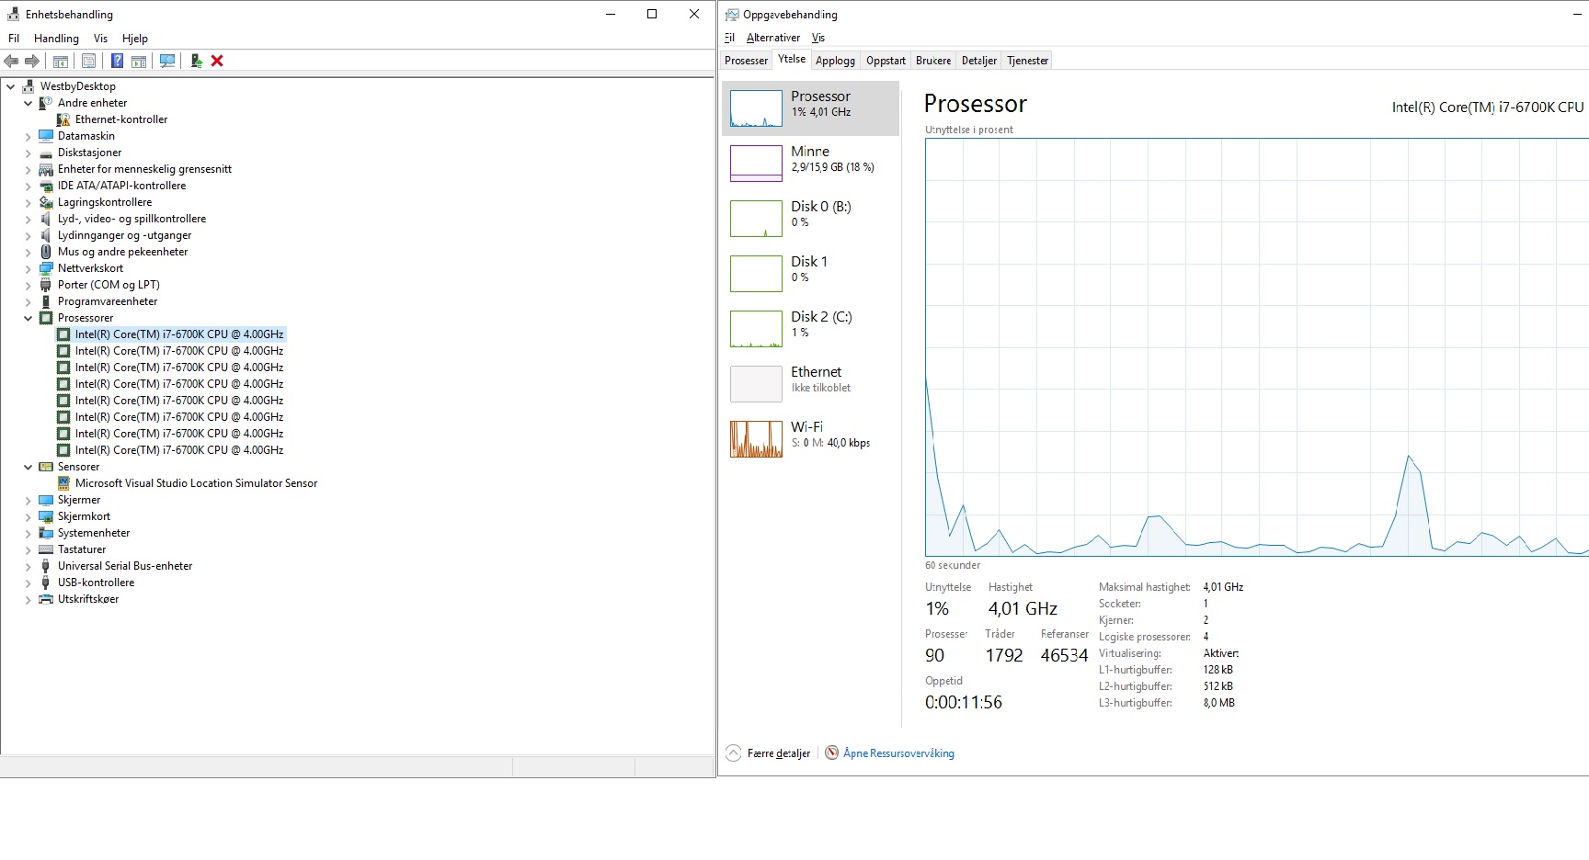Image resolution: width=1589 pixels, height=860 pixels.
Task: Expand the Nettverkskort category
Action: 29,268
